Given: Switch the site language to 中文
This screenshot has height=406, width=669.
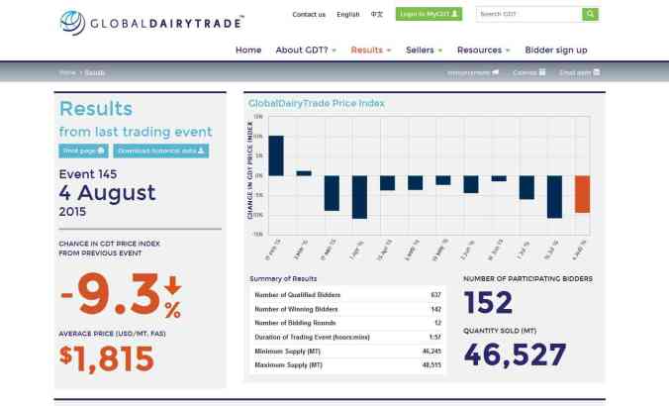Looking at the screenshot, I should coord(377,14).
